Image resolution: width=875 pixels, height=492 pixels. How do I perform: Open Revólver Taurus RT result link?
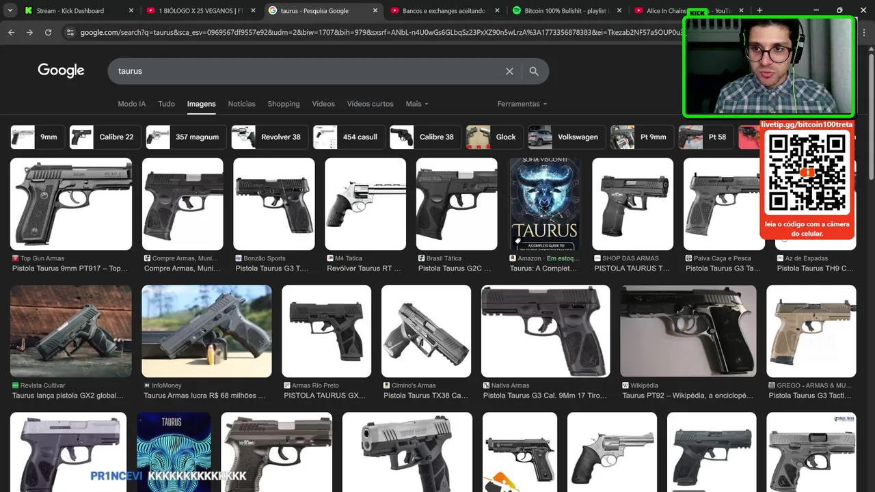coord(364,269)
